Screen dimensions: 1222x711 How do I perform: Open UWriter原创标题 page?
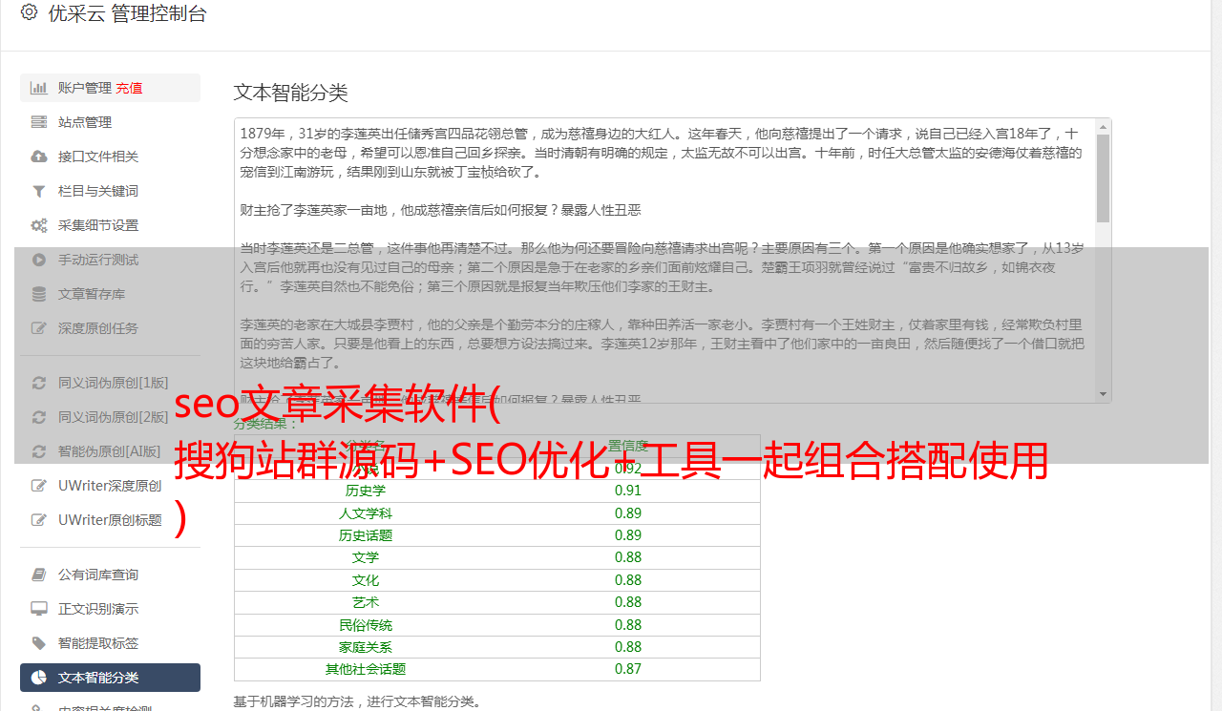(110, 520)
